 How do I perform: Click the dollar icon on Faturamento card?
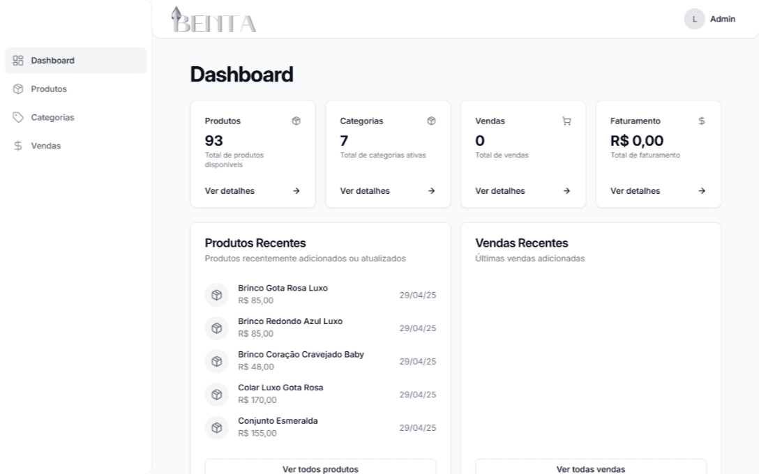[x=701, y=121]
